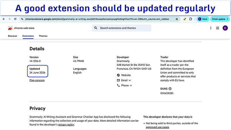Viewport: 231px width, 130px height.
Task: Open the Google apps grid
Action: pos(218,28)
